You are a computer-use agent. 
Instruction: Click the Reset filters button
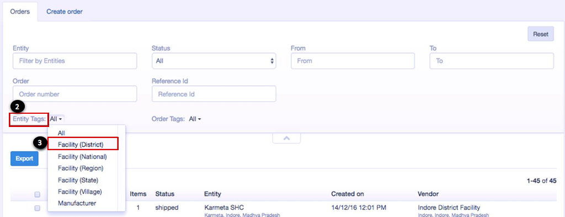[541, 34]
